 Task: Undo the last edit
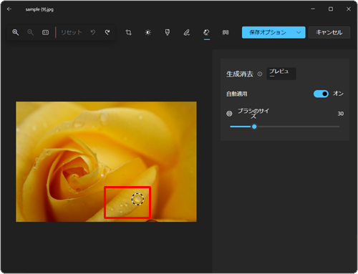point(93,32)
